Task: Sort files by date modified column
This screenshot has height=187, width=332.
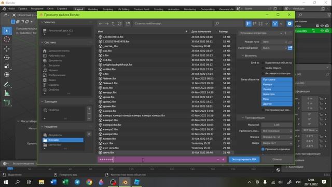Action: point(201,32)
